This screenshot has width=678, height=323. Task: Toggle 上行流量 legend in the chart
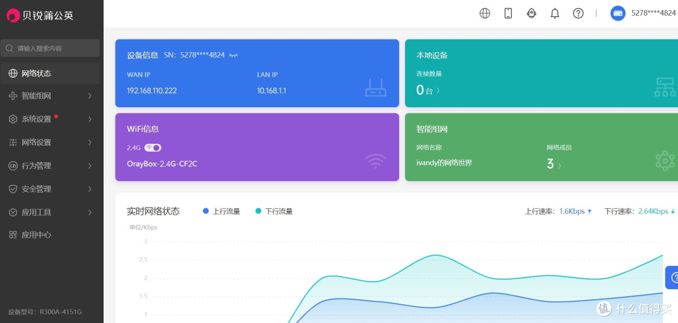[222, 211]
